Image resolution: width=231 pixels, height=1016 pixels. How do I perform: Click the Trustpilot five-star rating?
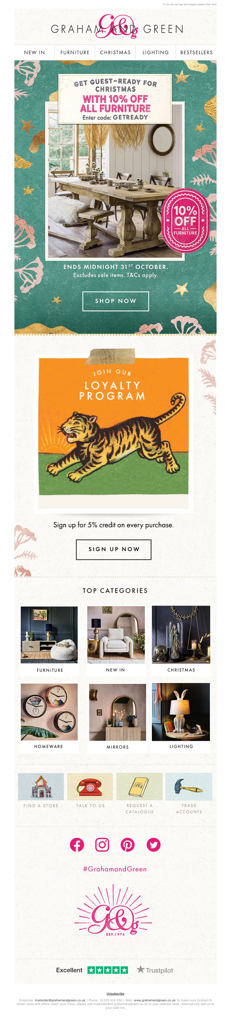click(x=108, y=970)
